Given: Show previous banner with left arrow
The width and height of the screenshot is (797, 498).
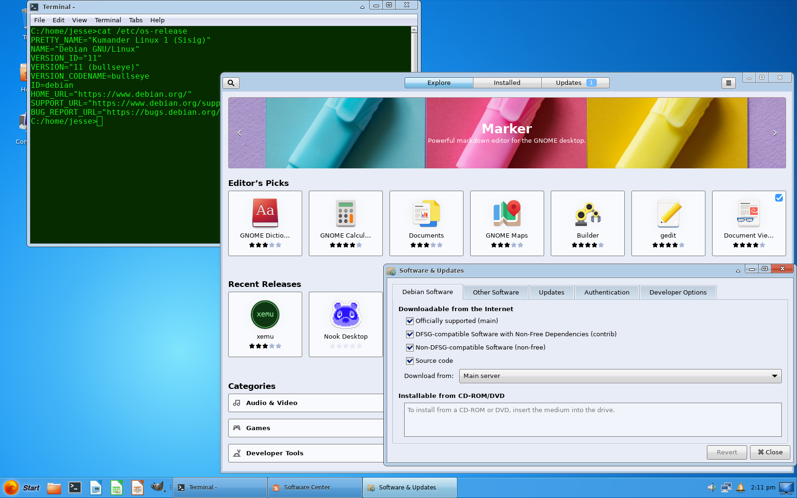Looking at the screenshot, I should [240, 133].
